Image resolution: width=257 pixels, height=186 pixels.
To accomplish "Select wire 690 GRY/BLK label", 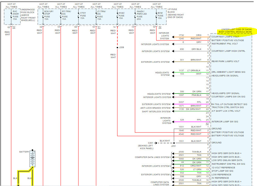I will pos(191,49).
